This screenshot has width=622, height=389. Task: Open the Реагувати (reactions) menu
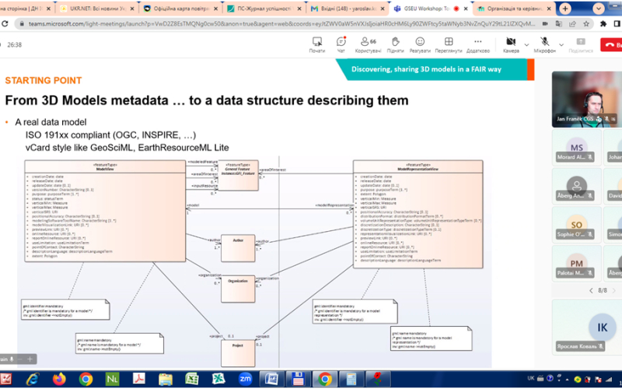[x=420, y=44]
